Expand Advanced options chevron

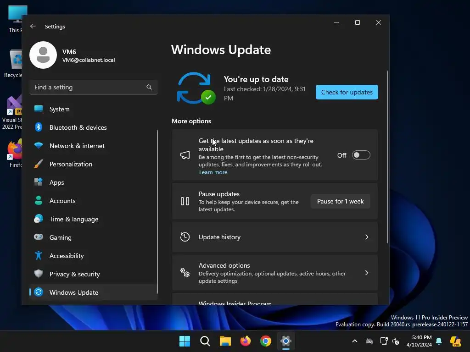tap(367, 273)
